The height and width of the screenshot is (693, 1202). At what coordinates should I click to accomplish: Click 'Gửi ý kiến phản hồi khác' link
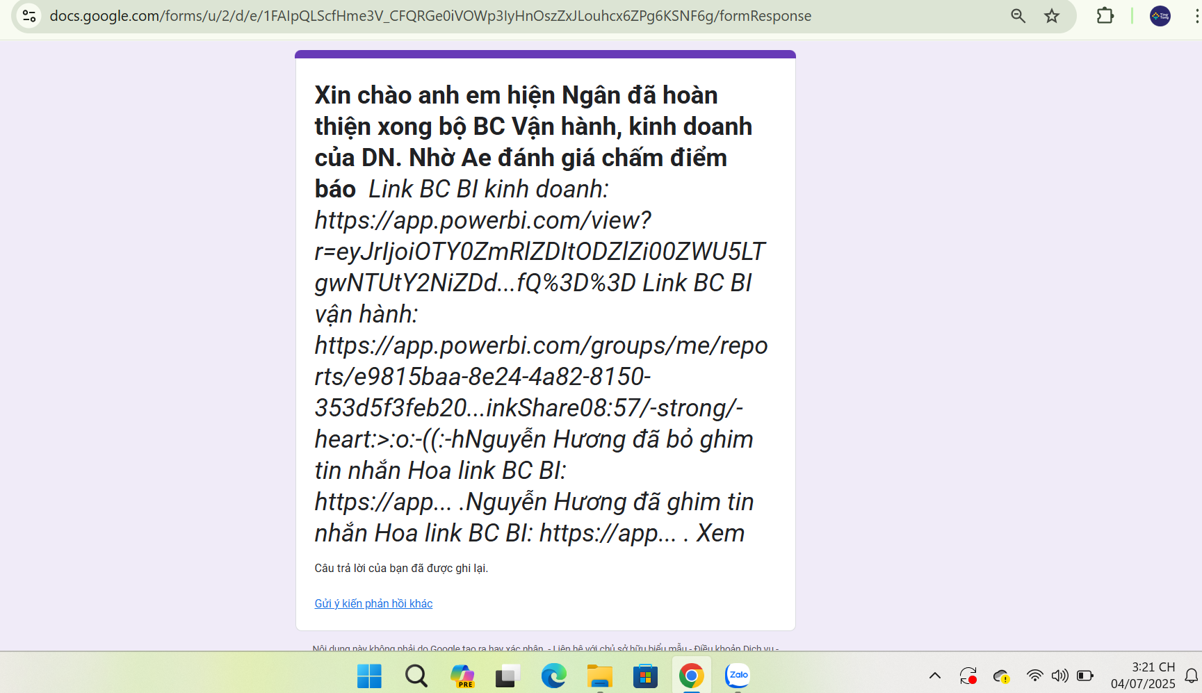pos(373,603)
